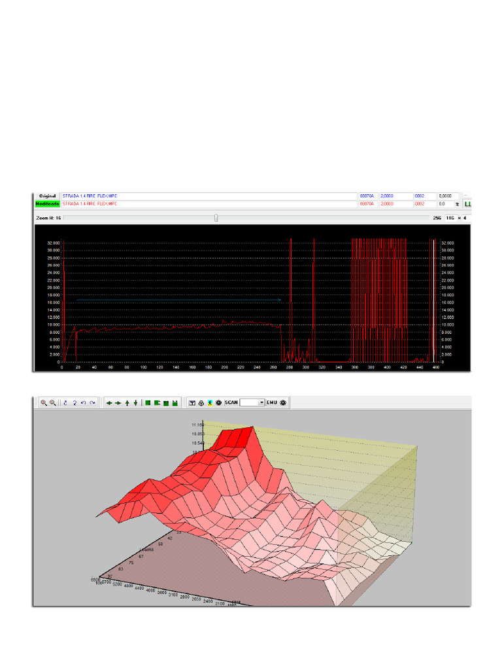The height and width of the screenshot is (670, 502).
Task: Click the EMU emulator round icon
Action: (x=283, y=402)
